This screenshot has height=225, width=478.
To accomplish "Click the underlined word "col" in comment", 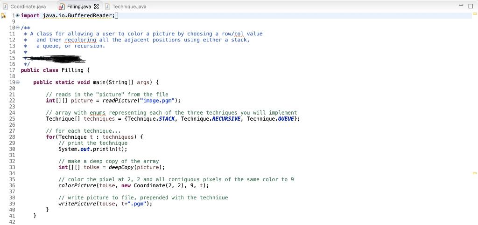I will click(x=239, y=34).
